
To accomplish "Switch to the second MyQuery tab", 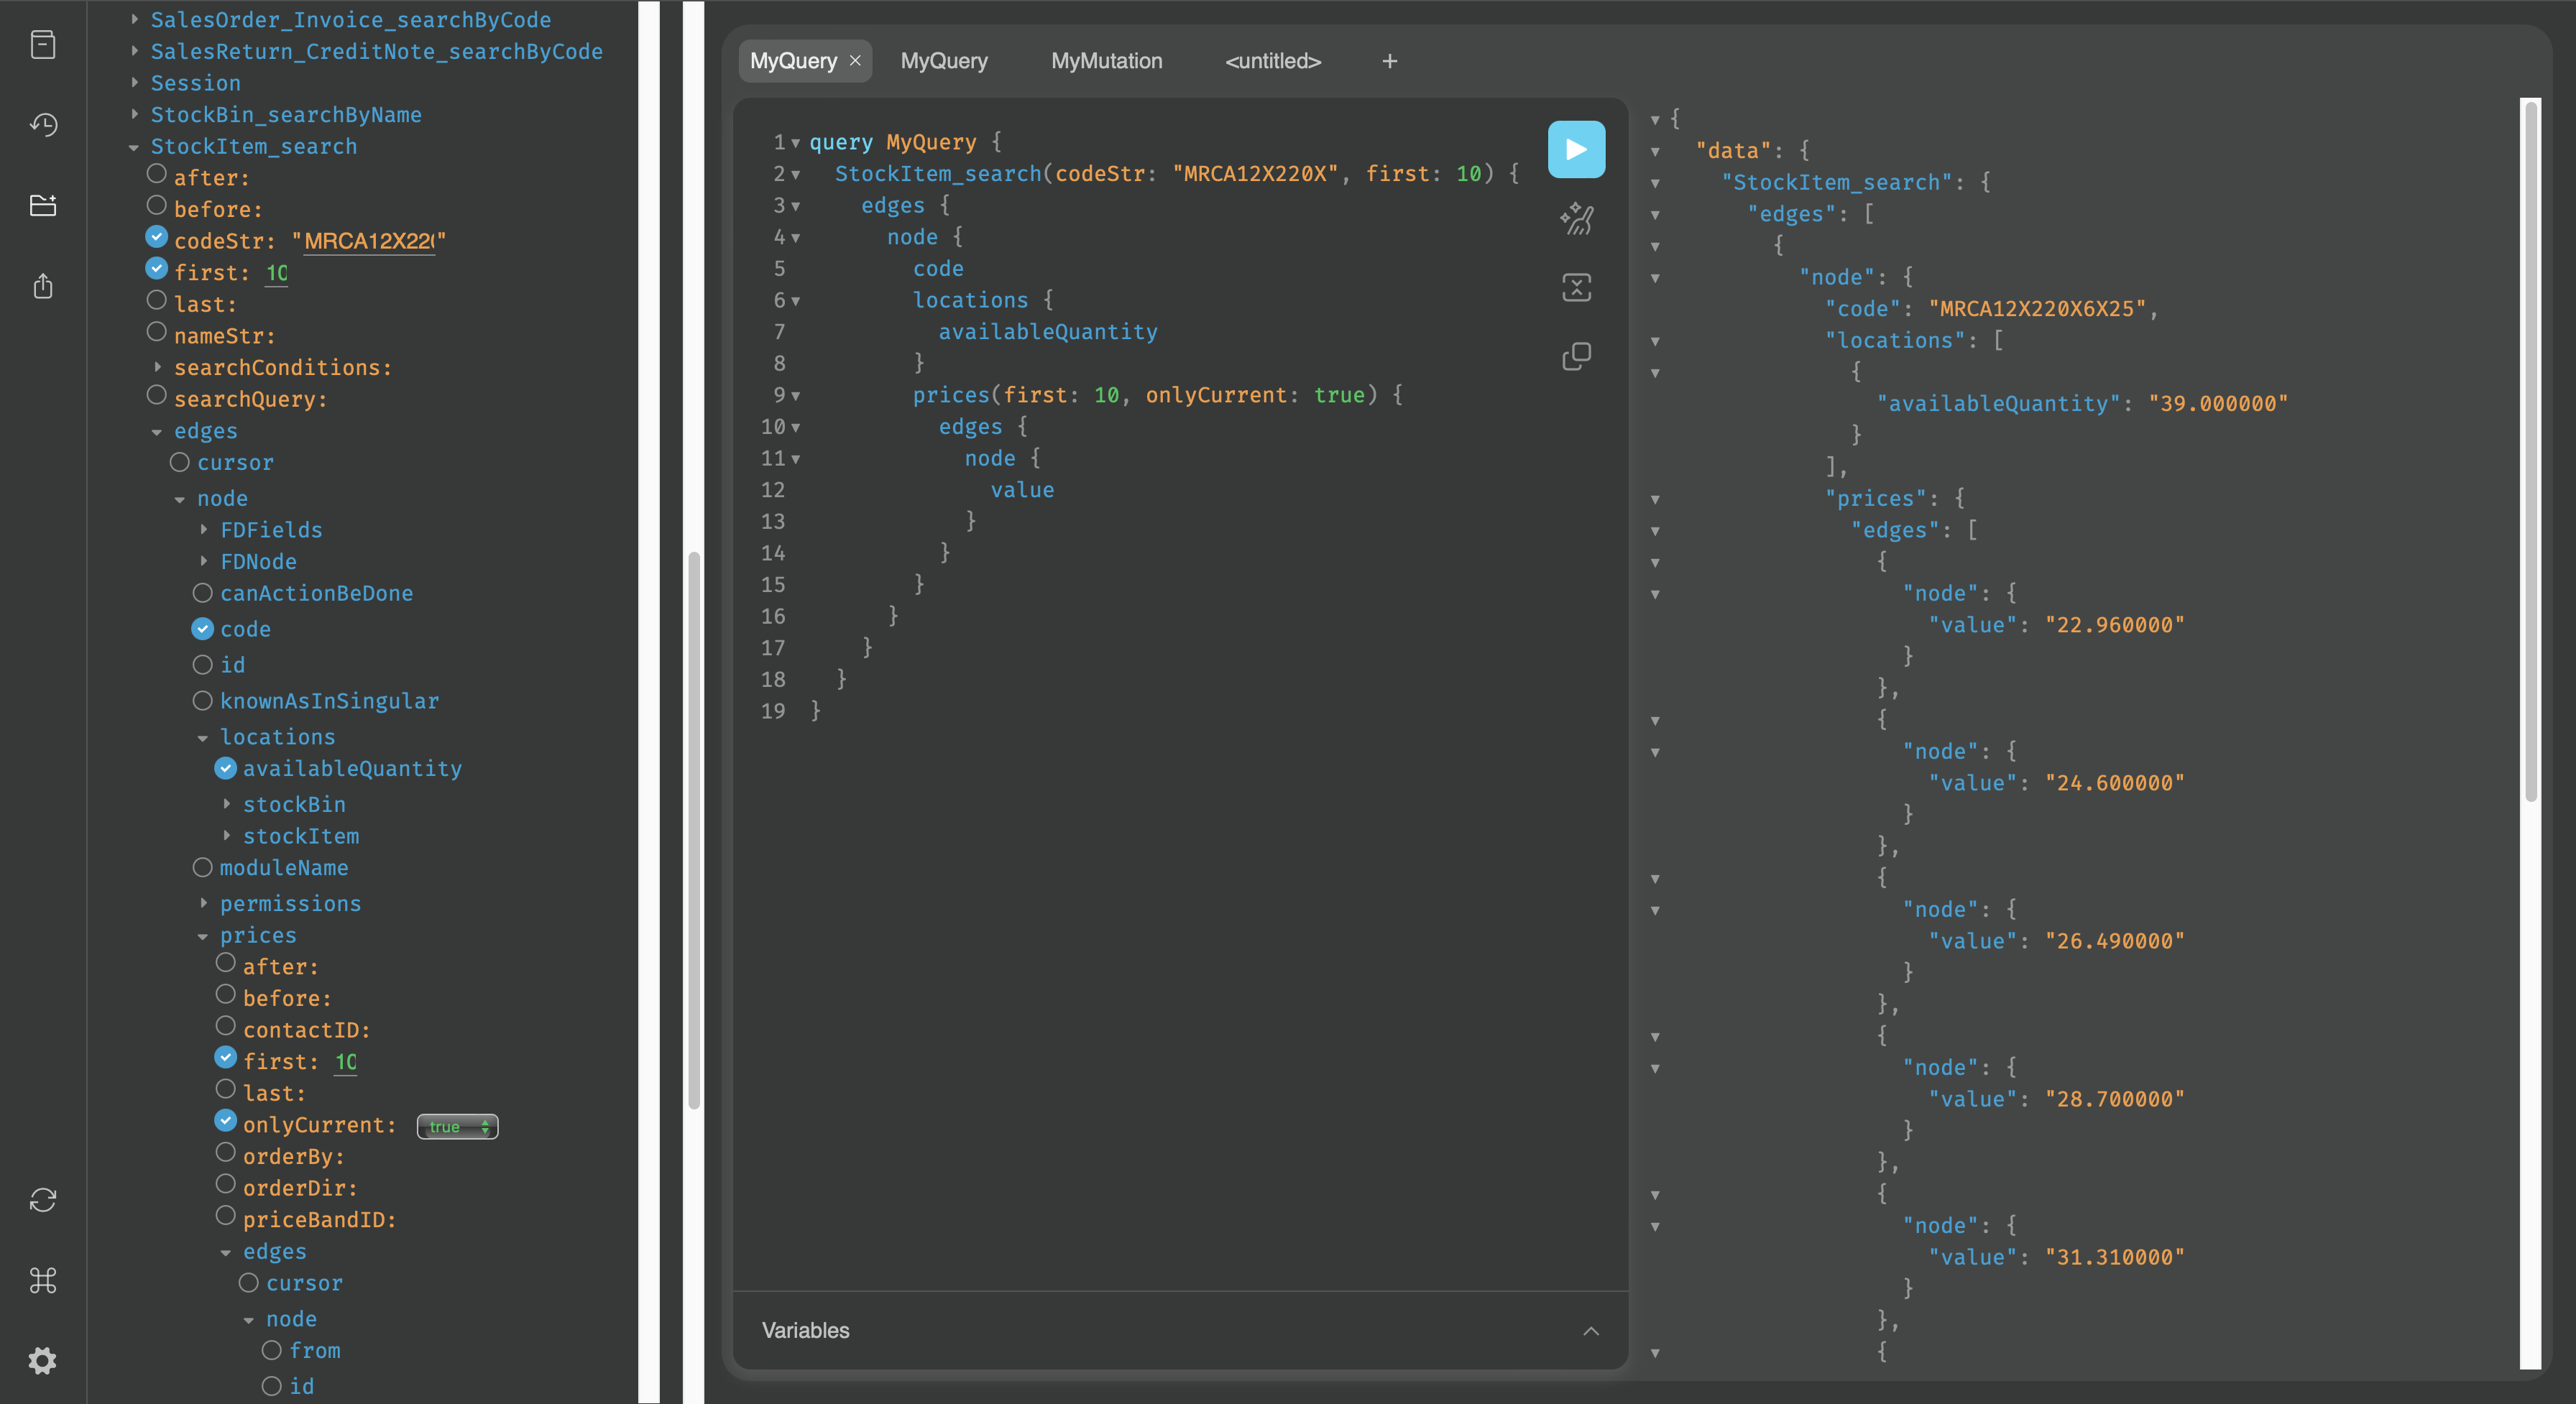I will [x=944, y=61].
